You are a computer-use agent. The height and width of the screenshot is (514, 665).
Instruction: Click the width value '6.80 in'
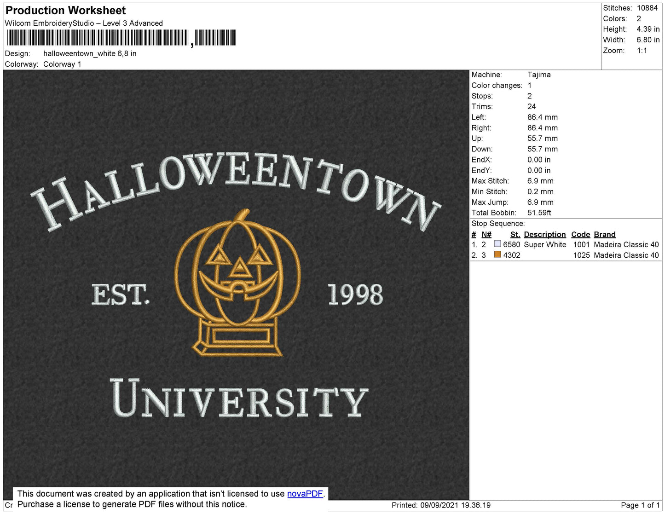(x=648, y=40)
